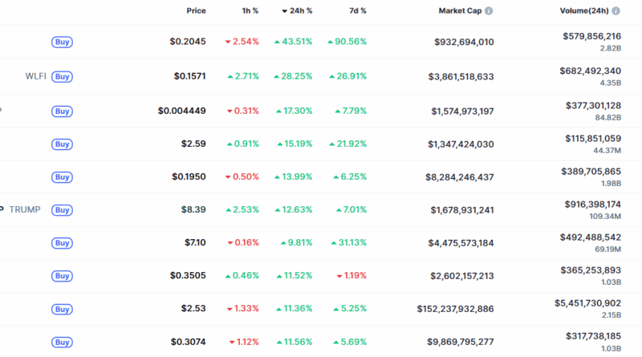642x357 pixels.
Task: Open the TRUMP coin page
Action: [25, 209]
